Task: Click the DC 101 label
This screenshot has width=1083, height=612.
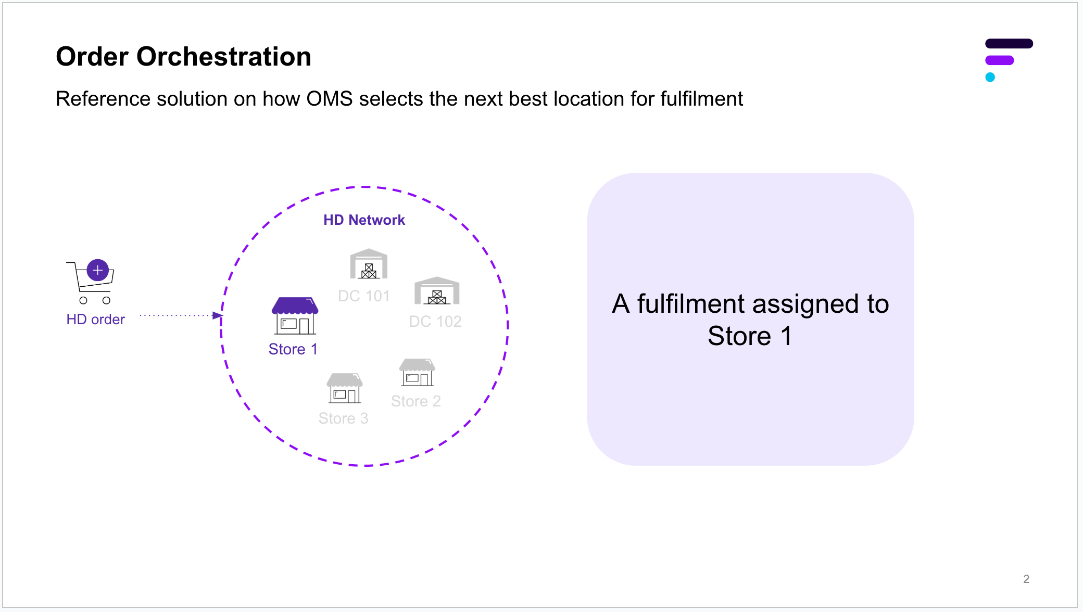Action: coord(363,296)
